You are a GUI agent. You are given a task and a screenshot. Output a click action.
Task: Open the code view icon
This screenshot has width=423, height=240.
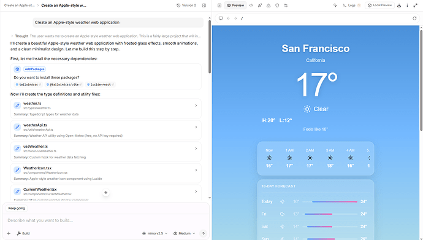coord(251,6)
